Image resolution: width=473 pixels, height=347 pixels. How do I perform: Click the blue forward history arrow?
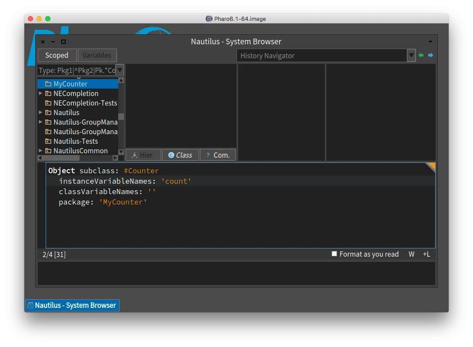[430, 55]
